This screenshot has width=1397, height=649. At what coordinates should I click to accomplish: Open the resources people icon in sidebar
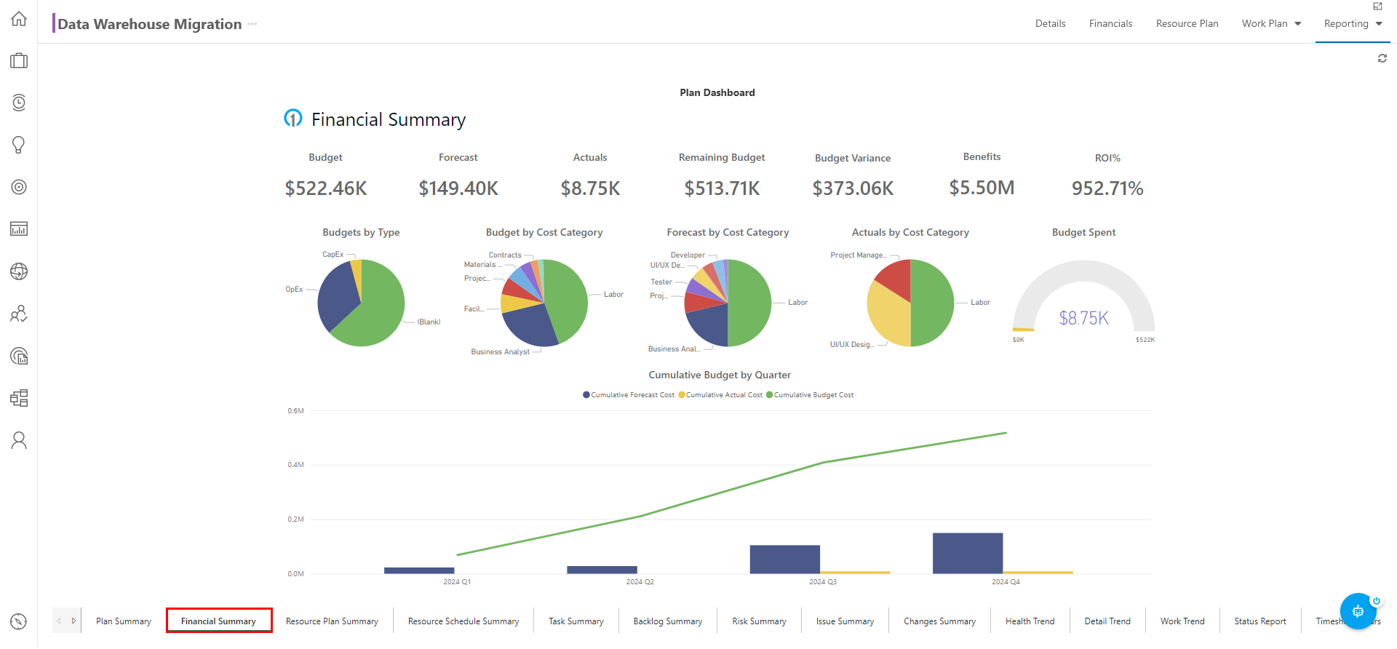point(19,314)
